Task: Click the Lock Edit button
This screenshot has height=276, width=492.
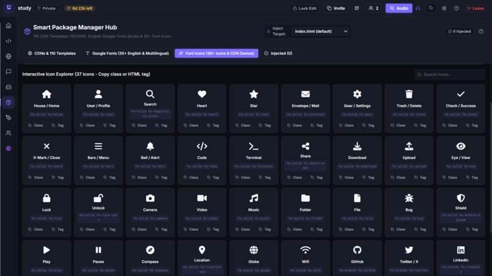Action: tap(305, 9)
